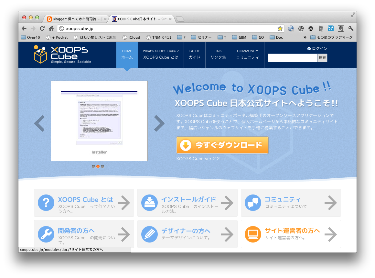Open the サイト運営者の方へ card link
Screen dimensions: 375x278
(x=291, y=234)
